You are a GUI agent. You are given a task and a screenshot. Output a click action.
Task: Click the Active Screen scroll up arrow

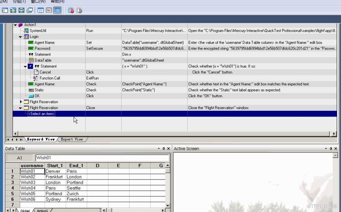(335, 155)
